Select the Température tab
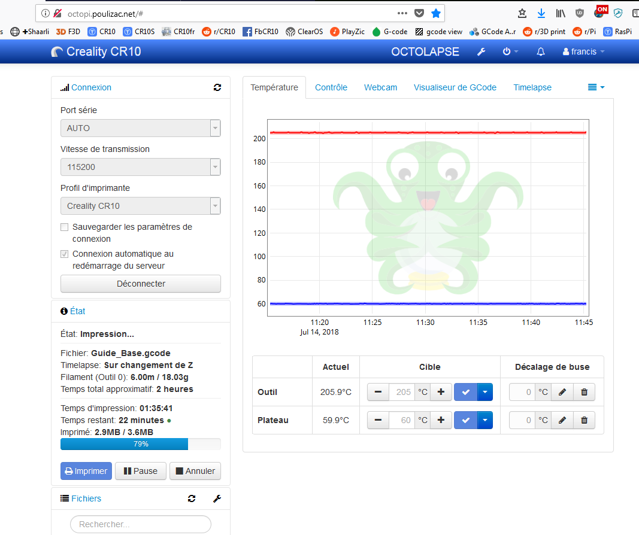This screenshot has width=639, height=535. point(274,87)
